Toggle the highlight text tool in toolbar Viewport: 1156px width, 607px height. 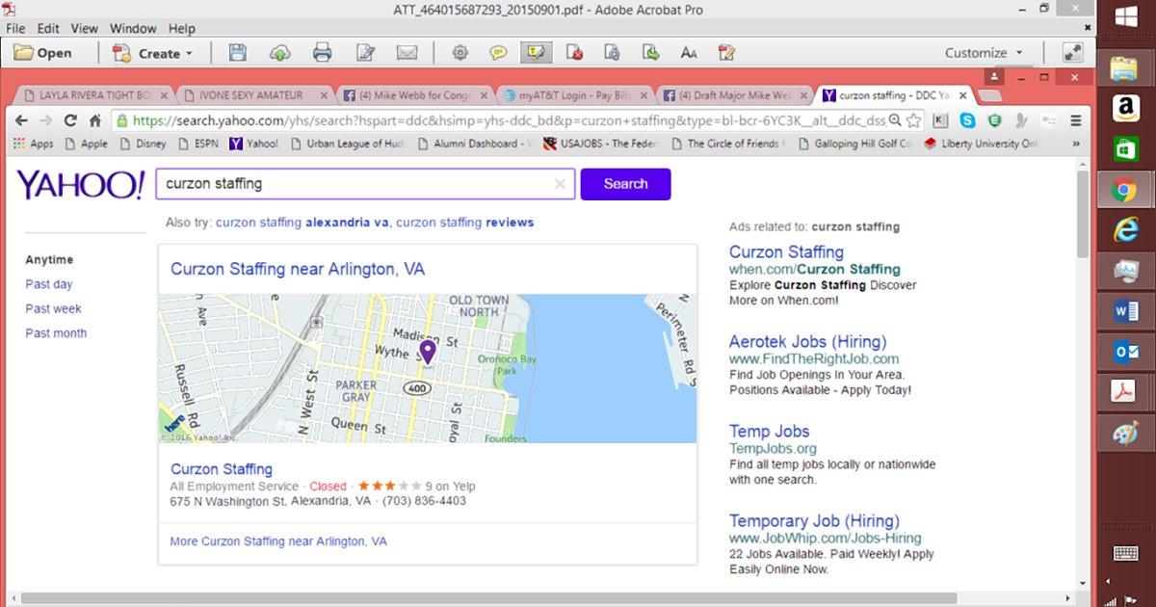pos(536,53)
